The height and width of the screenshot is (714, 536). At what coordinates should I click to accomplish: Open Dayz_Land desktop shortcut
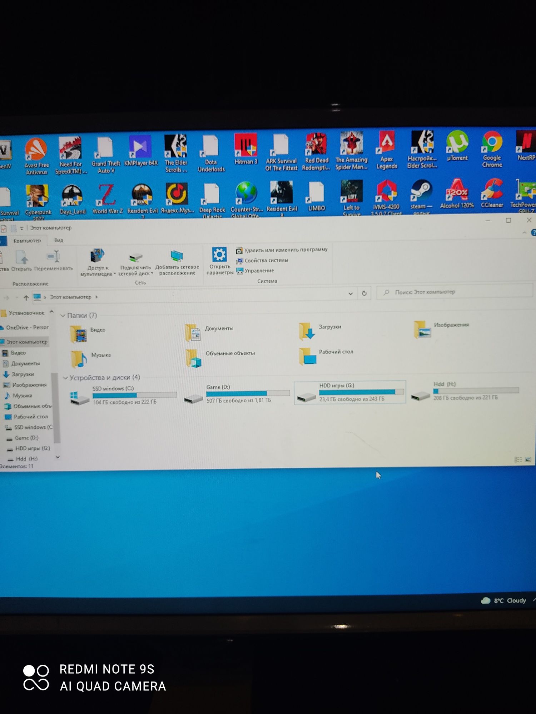[x=73, y=200]
